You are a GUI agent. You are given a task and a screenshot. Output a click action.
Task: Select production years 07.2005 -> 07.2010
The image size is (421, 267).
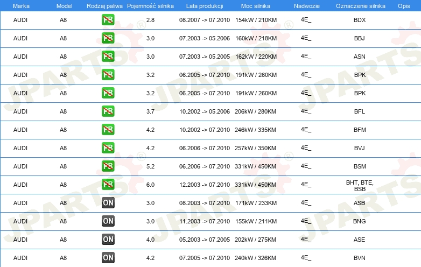click(205, 258)
